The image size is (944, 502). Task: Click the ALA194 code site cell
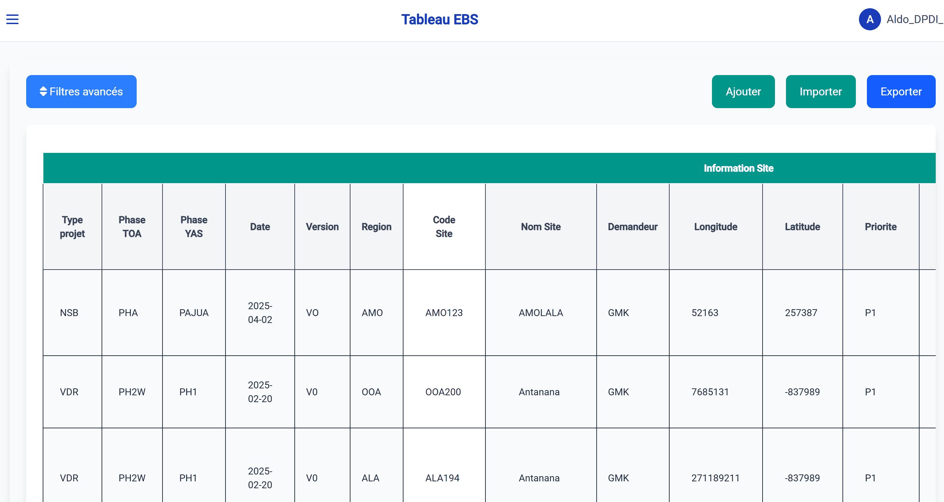coord(442,478)
